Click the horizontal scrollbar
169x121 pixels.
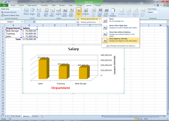[x=131, y=116]
